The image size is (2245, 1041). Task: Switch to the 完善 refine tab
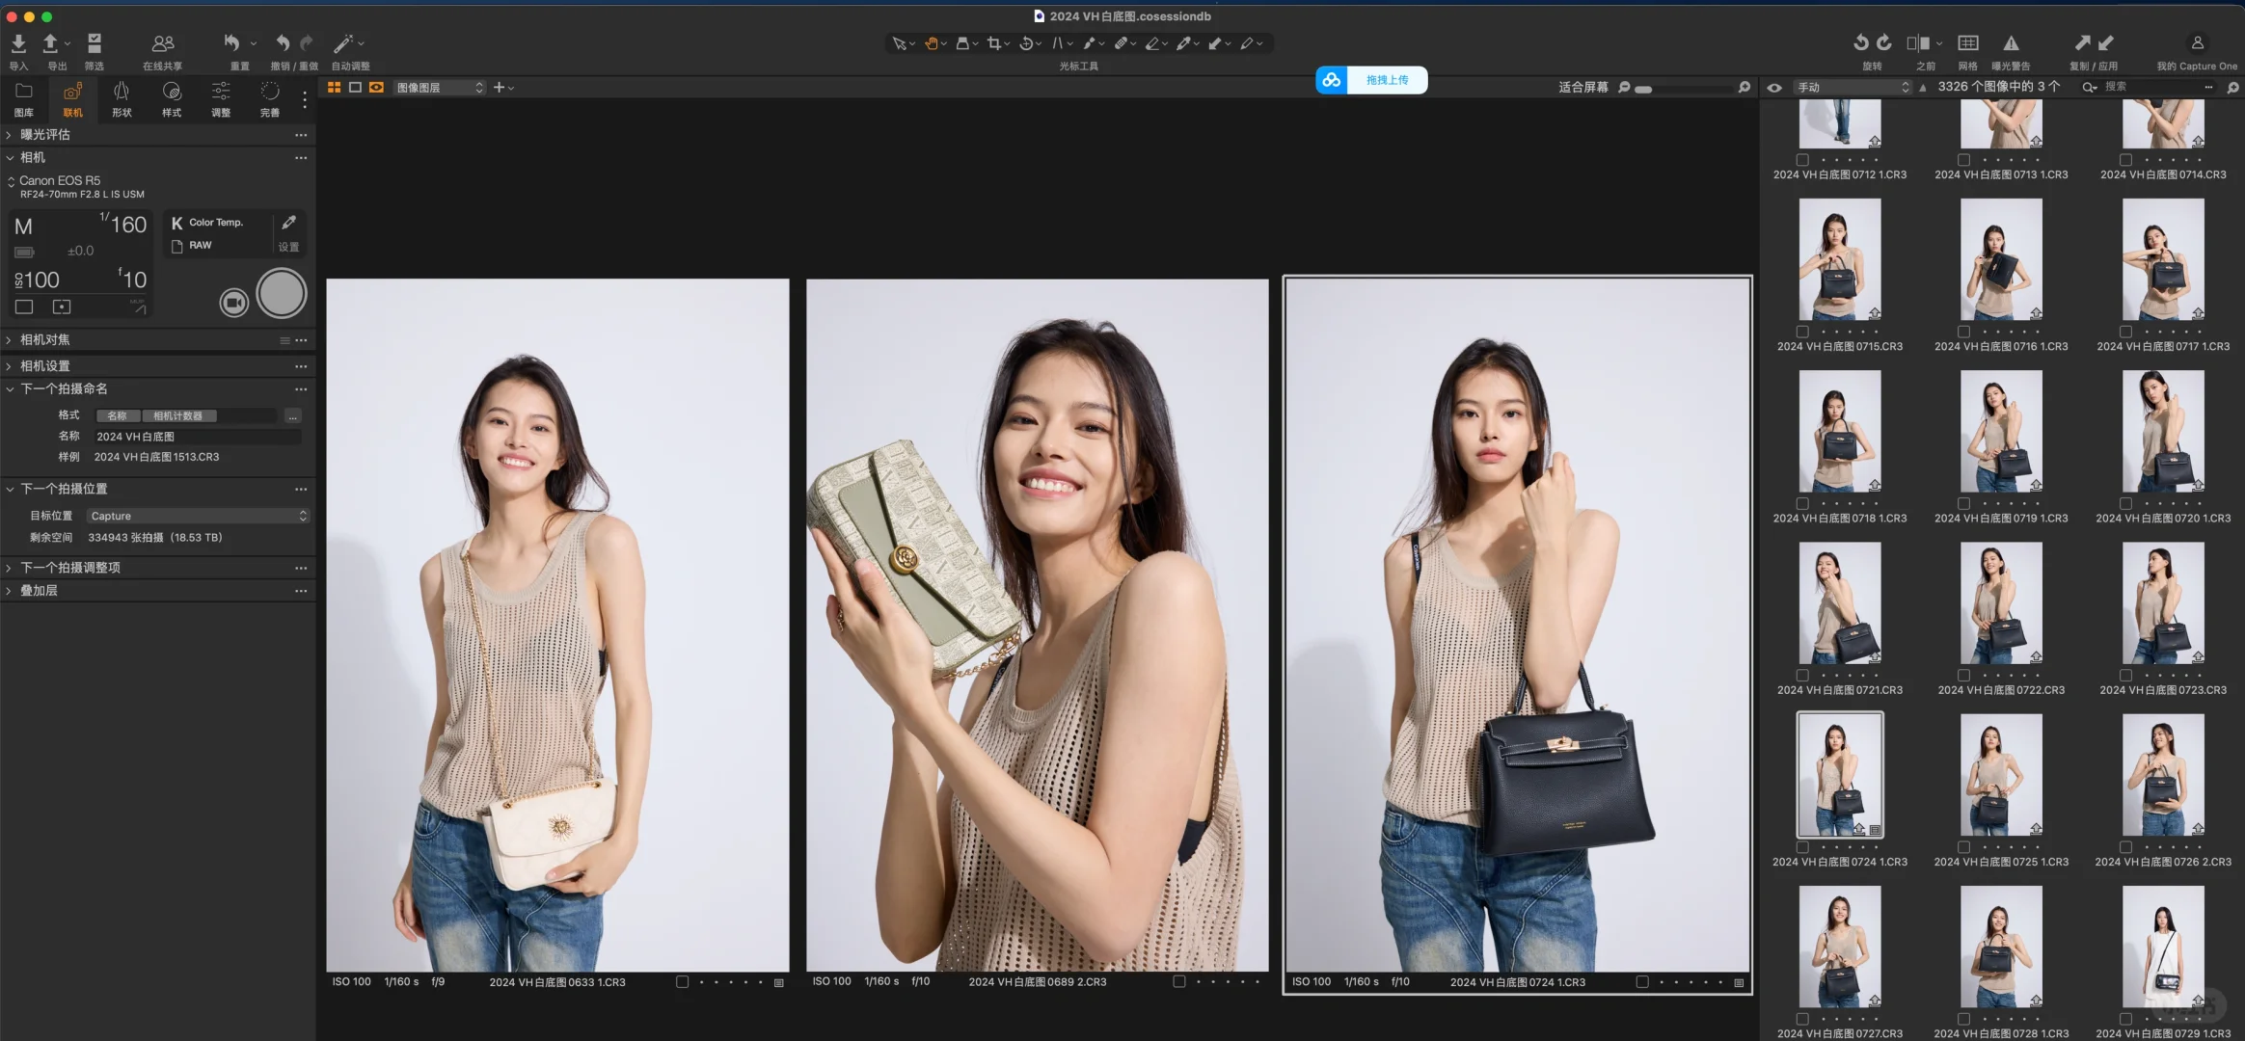click(270, 98)
